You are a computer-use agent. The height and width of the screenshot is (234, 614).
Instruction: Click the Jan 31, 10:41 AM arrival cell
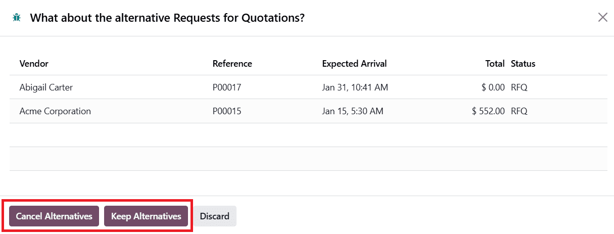pyautogui.click(x=355, y=87)
